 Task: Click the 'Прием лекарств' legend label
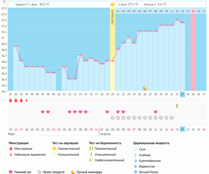pos(53,172)
